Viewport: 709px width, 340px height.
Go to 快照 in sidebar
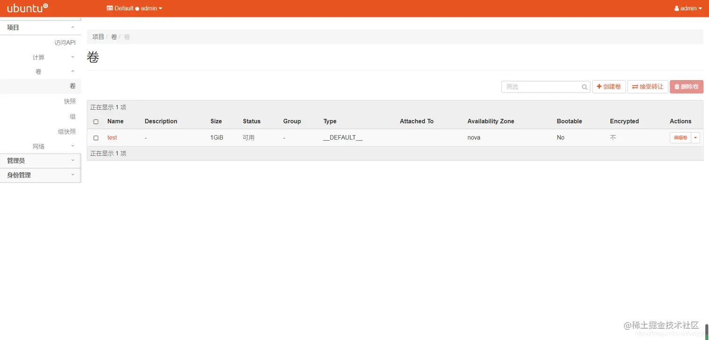70,101
